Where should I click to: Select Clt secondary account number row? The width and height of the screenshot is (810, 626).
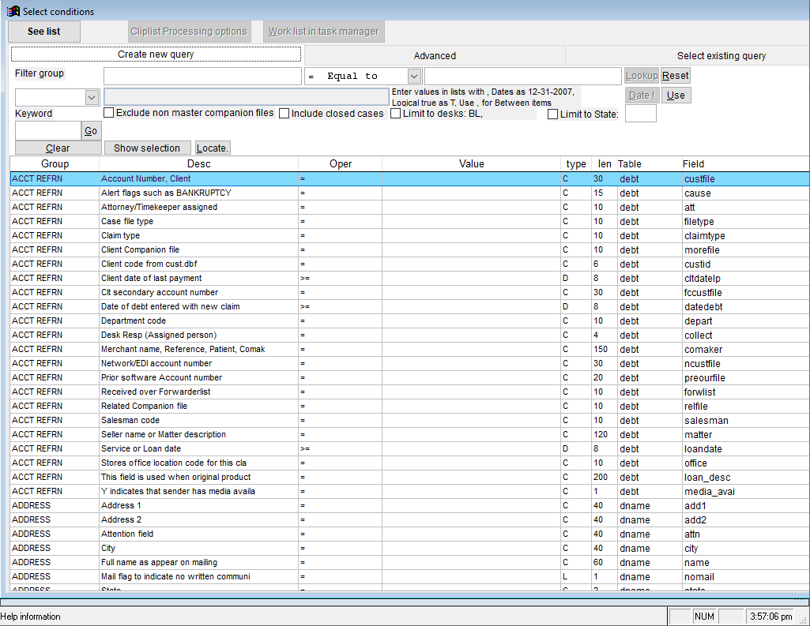tap(409, 293)
